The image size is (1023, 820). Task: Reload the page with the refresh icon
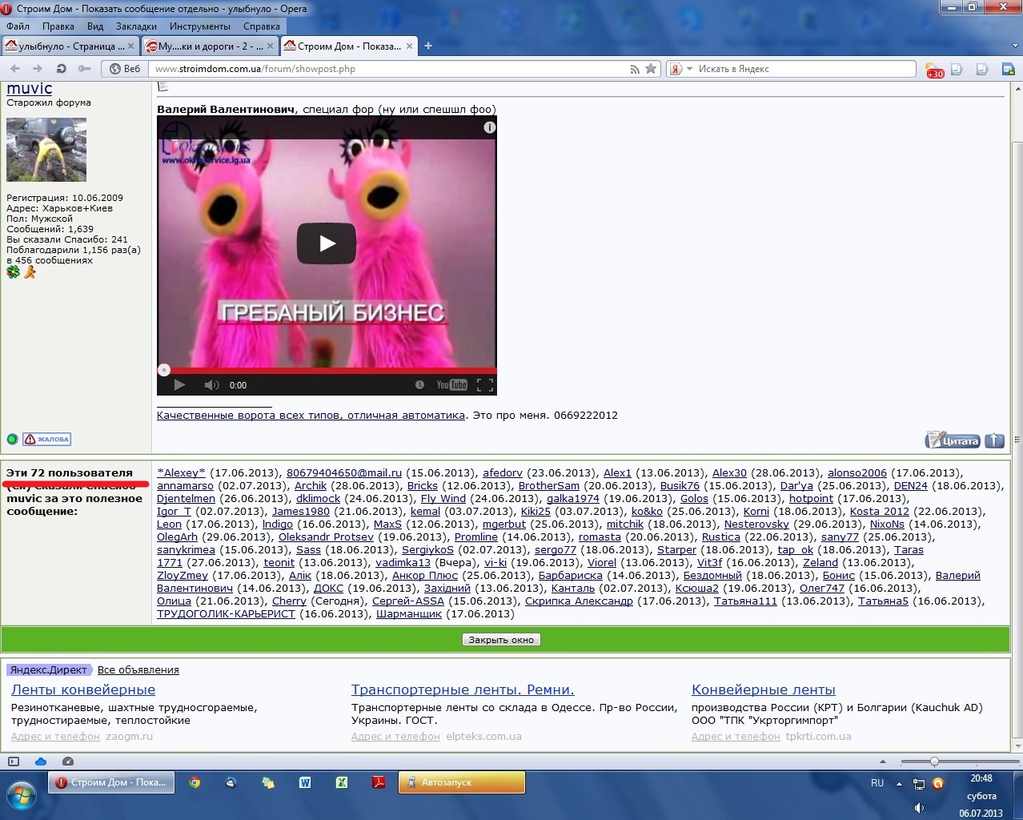click(x=61, y=69)
